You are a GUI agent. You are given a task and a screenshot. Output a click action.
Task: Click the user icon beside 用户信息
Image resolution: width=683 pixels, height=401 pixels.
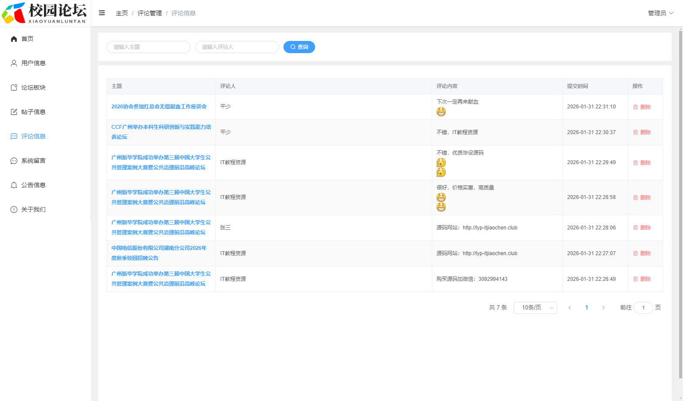(14, 63)
